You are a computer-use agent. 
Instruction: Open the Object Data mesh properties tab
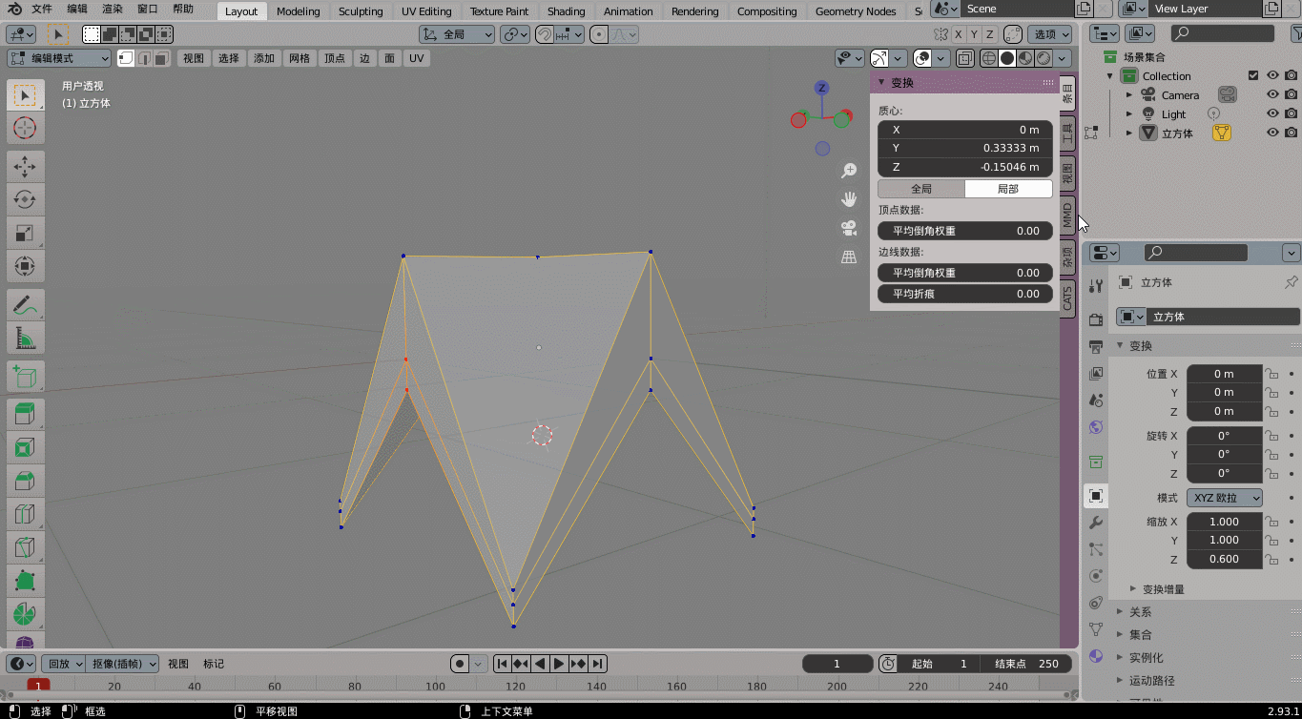(1096, 629)
